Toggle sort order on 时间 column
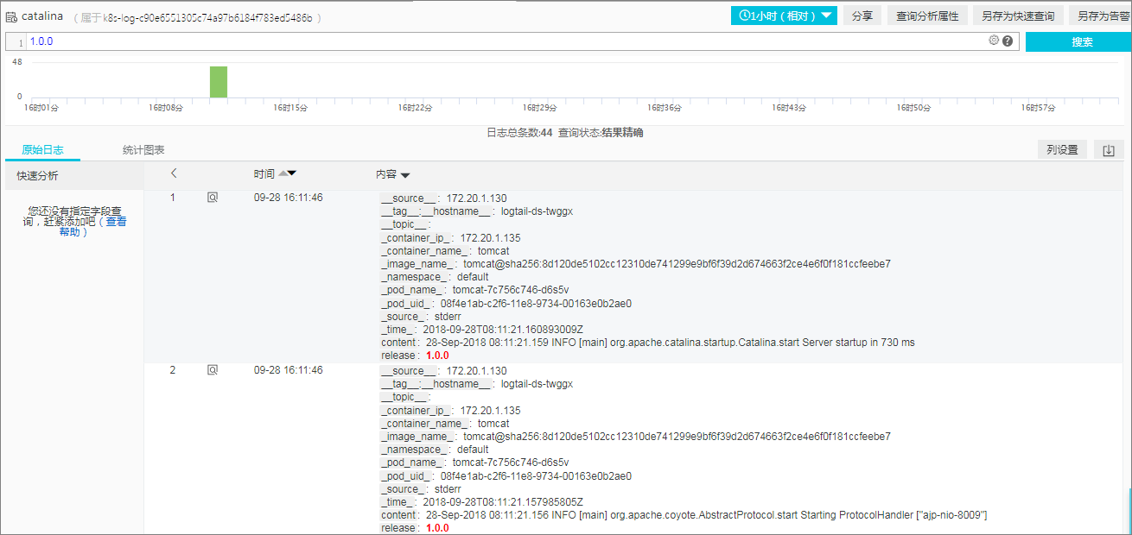 (287, 174)
